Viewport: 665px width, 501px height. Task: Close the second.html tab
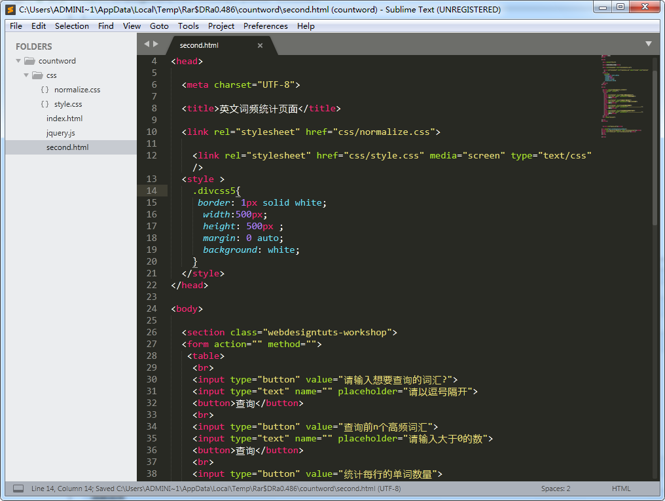[260, 45]
